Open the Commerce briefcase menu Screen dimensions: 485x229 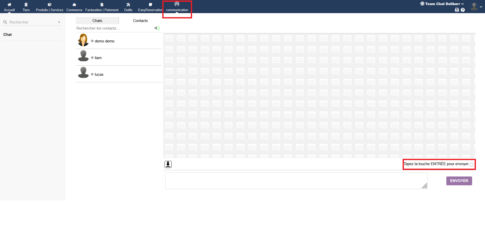[74, 5]
